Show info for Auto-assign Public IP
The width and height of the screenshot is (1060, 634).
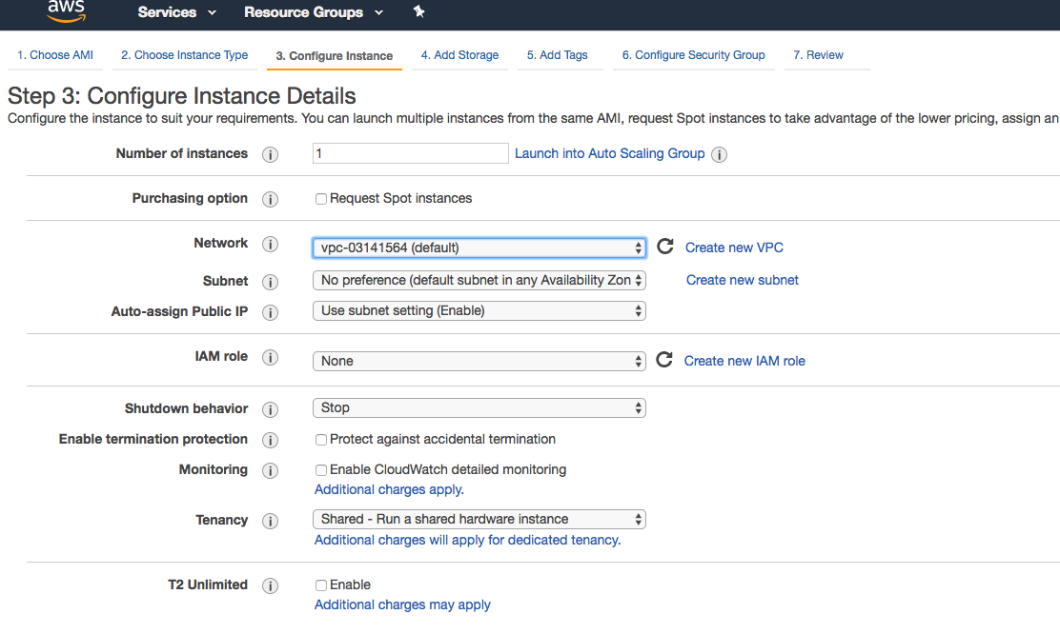[270, 312]
